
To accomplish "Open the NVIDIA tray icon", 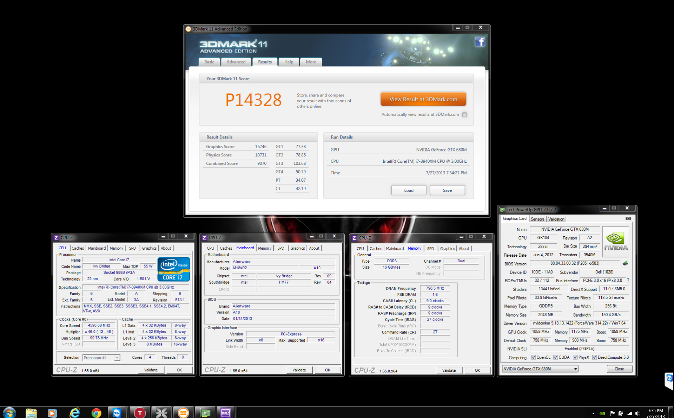I will click(x=602, y=413).
